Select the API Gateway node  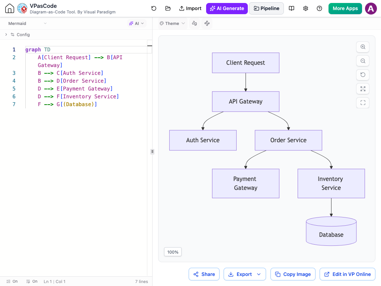246,101
